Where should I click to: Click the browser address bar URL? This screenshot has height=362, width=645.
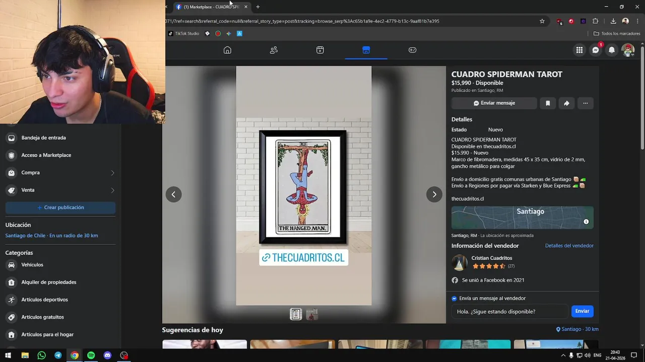coord(302,21)
